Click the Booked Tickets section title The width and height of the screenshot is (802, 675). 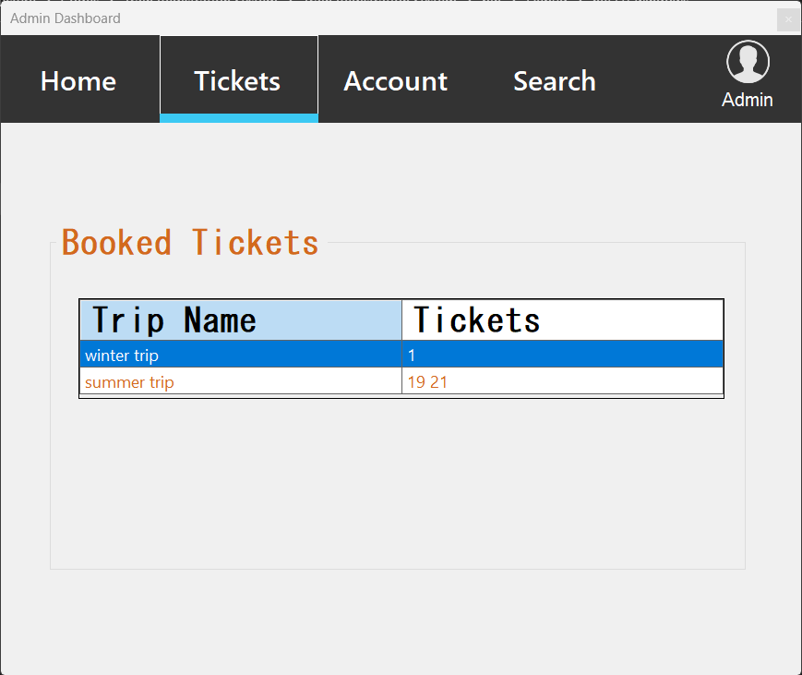pos(189,242)
